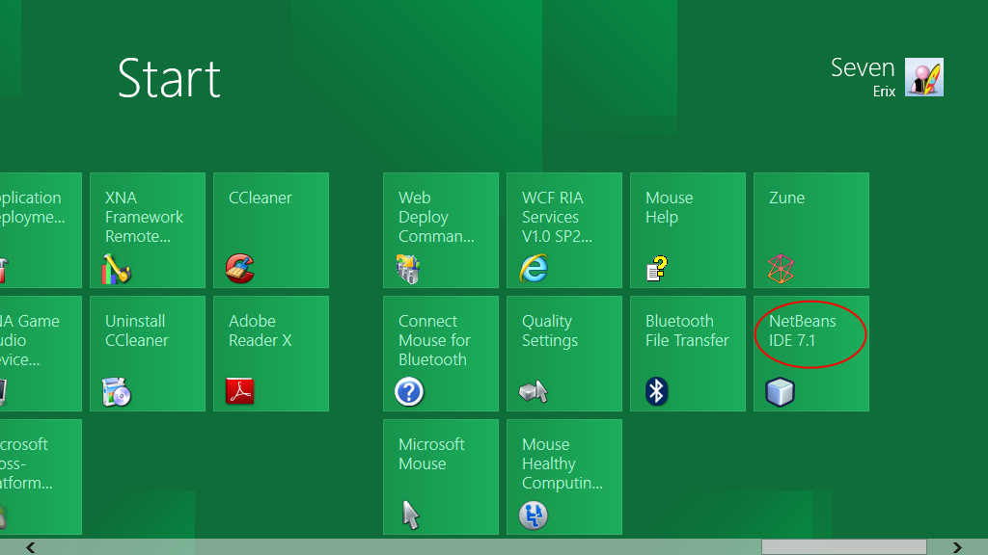Open Connect Mouse for Bluetooth

click(441, 354)
